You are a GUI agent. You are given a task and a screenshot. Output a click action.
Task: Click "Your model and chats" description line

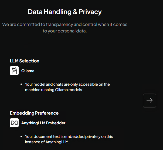coord(43,84)
